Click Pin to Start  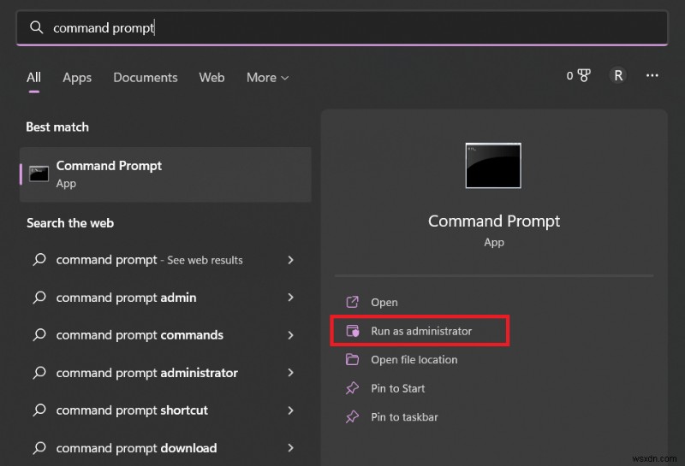tap(397, 388)
